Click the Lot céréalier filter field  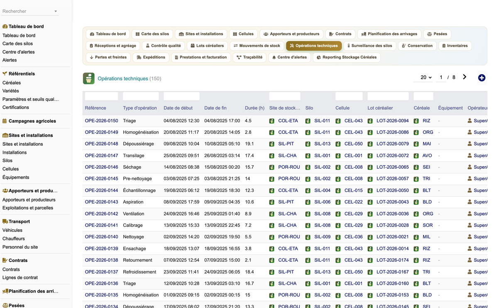[388, 96]
